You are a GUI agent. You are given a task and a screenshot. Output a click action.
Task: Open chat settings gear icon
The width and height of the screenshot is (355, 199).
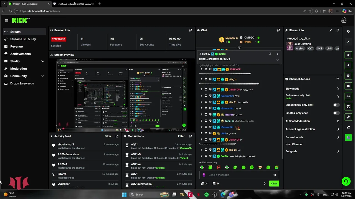tap(264, 184)
